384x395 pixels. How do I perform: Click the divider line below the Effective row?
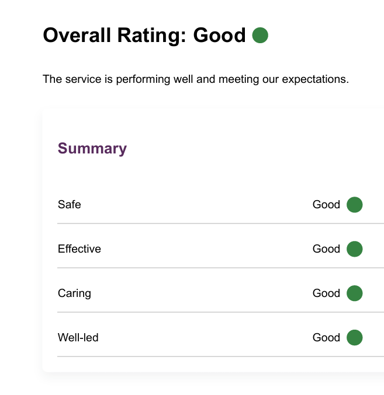220,268
